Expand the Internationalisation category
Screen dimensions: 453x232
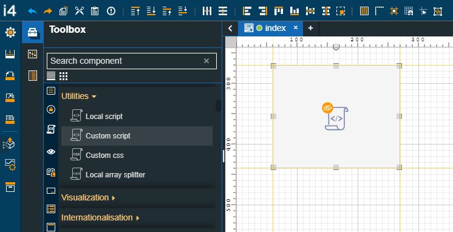point(100,217)
